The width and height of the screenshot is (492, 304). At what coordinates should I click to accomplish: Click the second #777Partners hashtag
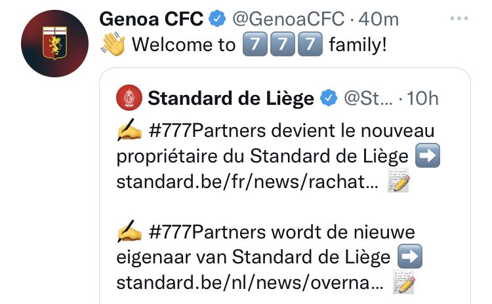(x=207, y=232)
